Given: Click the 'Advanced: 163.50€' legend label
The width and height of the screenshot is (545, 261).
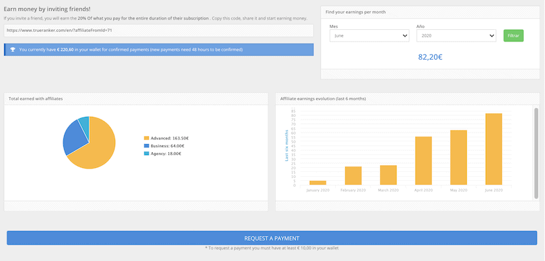Looking at the screenshot, I should tap(170, 138).
